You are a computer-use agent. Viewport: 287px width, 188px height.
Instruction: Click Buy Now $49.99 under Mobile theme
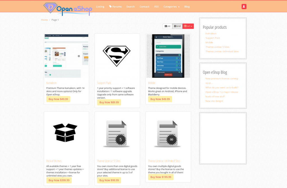point(160,99)
